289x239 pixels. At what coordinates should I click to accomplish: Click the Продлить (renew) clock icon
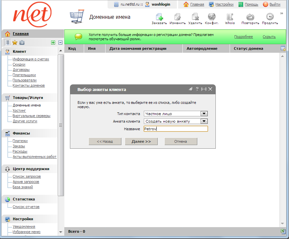tap(270, 17)
